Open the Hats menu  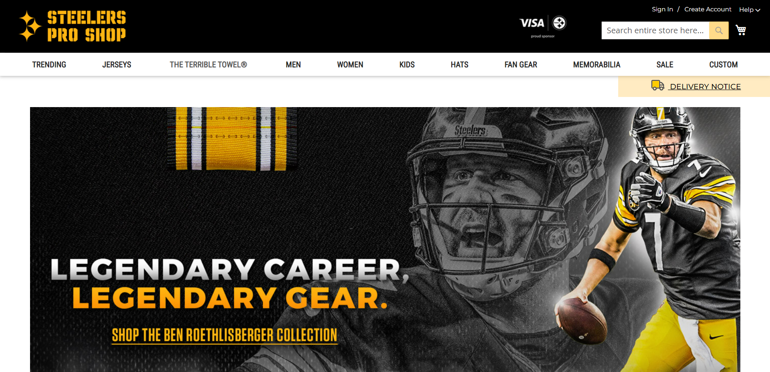459,65
